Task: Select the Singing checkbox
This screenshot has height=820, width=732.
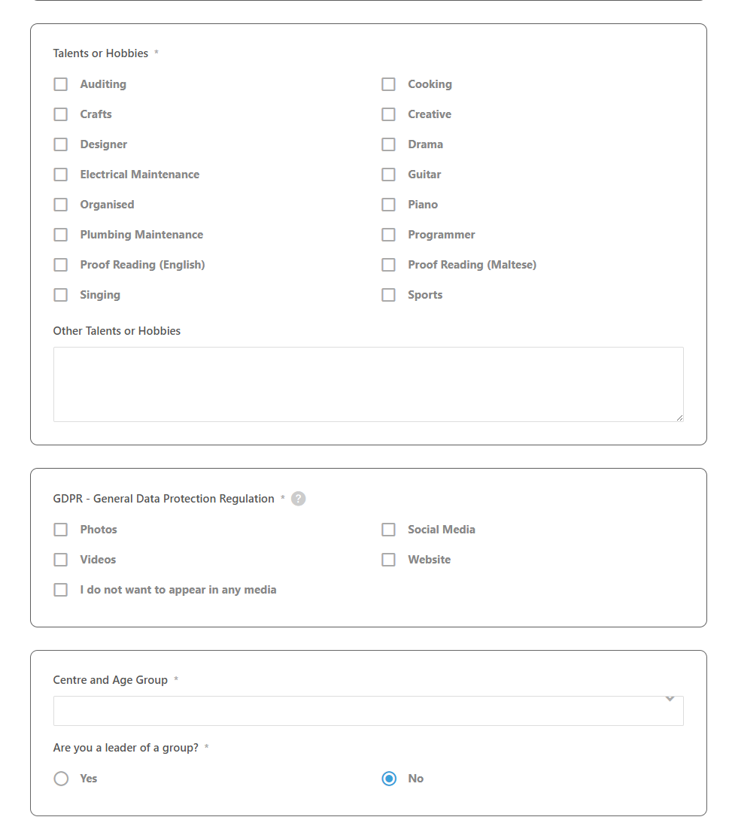Action: coord(61,295)
